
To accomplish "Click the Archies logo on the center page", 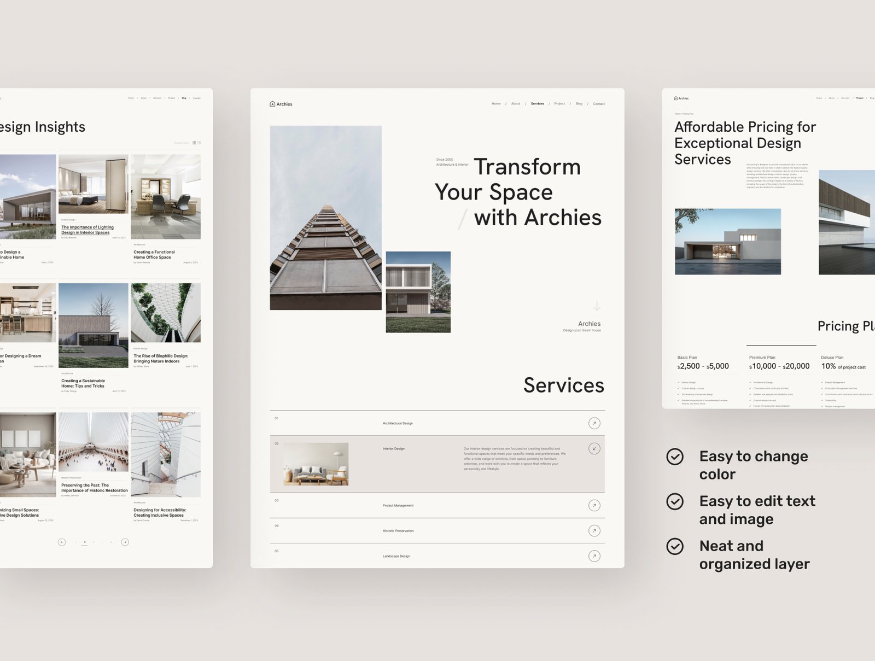I will [281, 104].
